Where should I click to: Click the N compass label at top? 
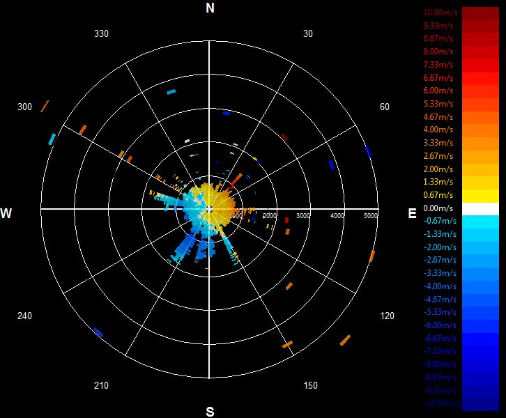210,8
